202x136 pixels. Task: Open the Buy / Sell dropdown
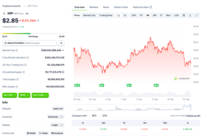pyautogui.click(x=10, y=95)
